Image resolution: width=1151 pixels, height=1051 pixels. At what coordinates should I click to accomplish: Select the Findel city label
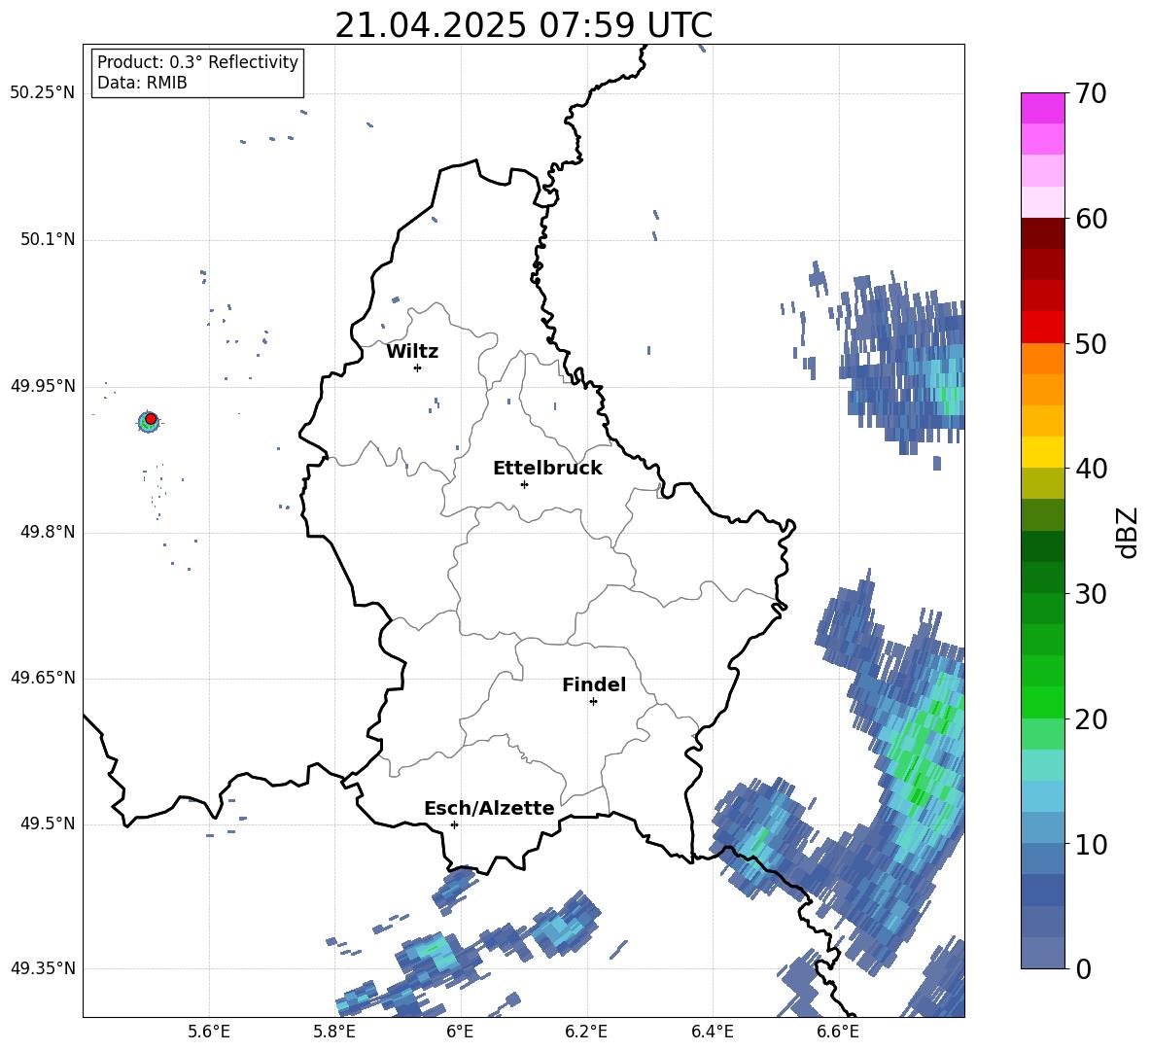pos(594,684)
